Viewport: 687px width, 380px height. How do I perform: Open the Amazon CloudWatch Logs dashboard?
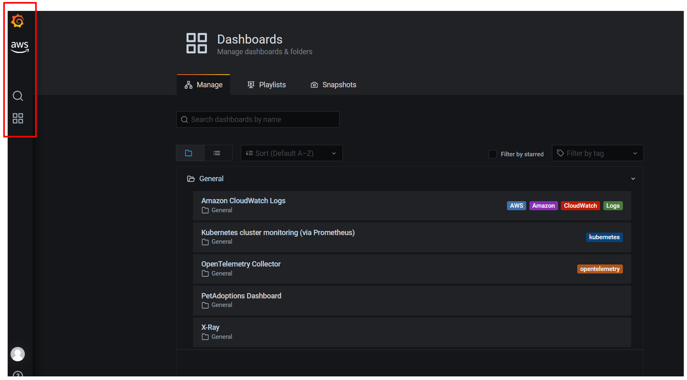pos(243,201)
